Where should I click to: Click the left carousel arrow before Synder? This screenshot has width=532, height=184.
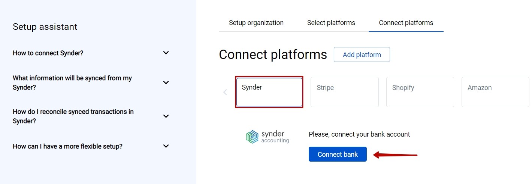(225, 92)
